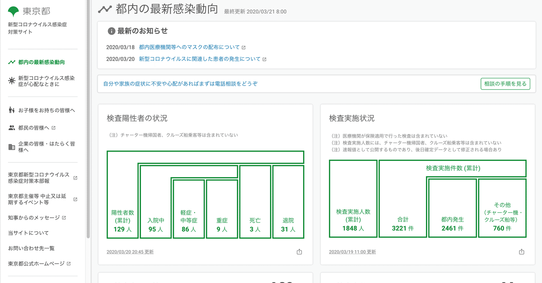Click the large trend icon in page heading
Screen dimensions: 542x283
click(105, 9)
